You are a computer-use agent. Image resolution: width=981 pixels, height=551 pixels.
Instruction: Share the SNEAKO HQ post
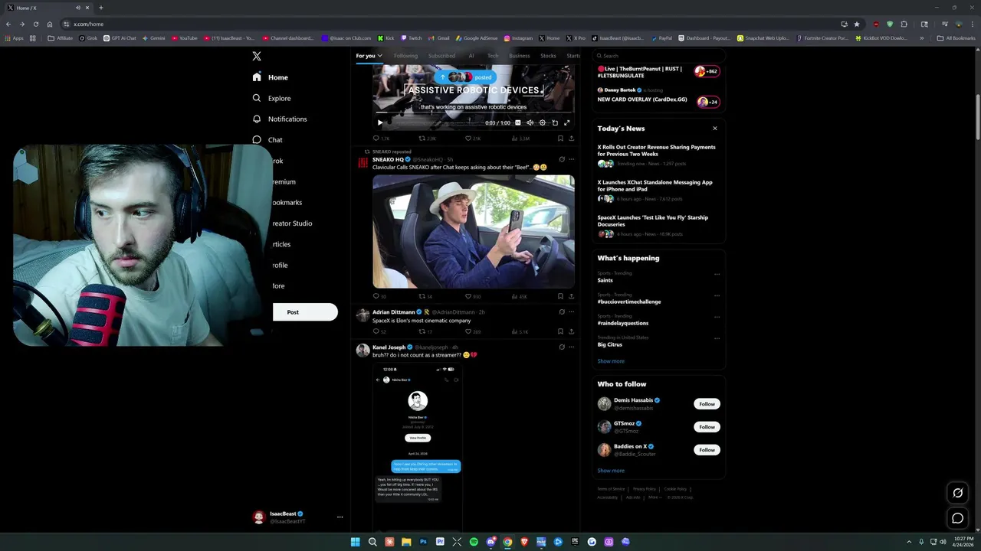click(571, 296)
